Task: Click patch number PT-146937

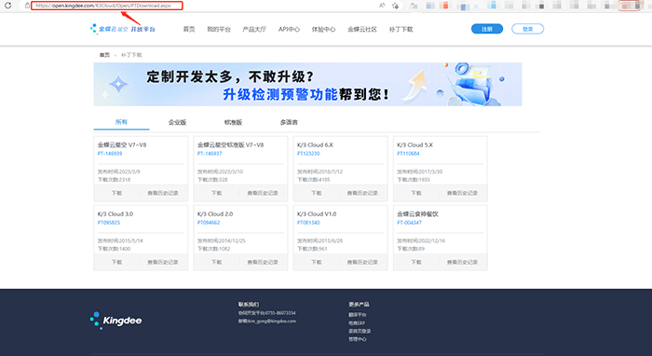Action: [x=210, y=154]
